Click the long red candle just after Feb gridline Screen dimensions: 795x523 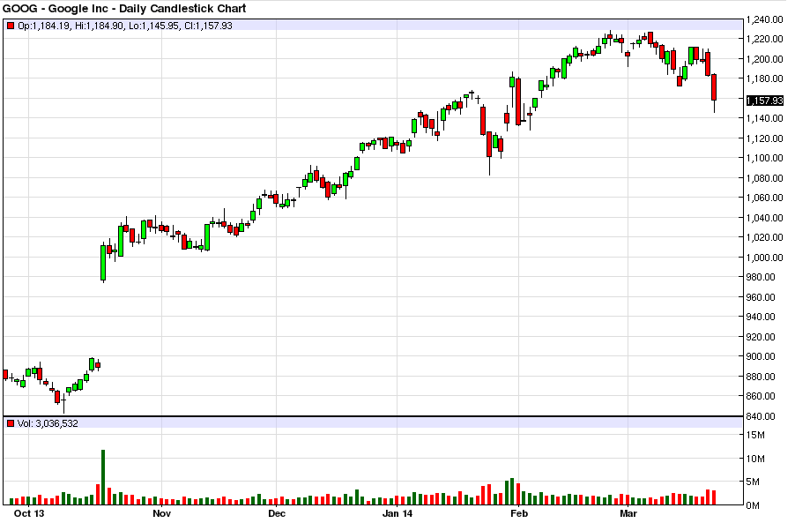518,101
